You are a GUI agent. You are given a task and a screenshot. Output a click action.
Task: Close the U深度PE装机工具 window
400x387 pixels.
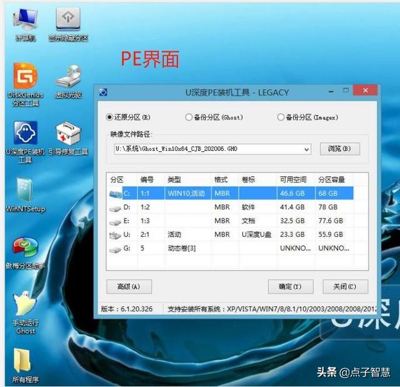point(365,91)
